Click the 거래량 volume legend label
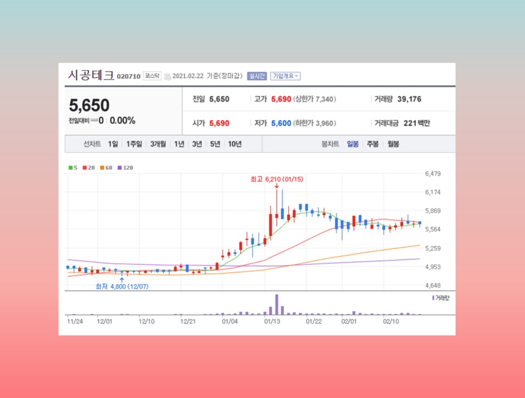The height and width of the screenshot is (398, 525). pyautogui.click(x=441, y=298)
